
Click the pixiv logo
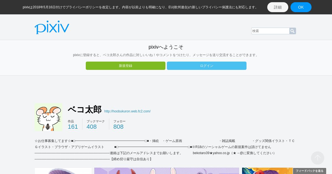[x=52, y=27]
